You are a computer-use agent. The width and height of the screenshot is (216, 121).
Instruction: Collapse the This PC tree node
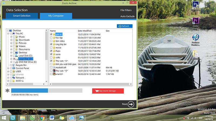click(x=8, y=34)
